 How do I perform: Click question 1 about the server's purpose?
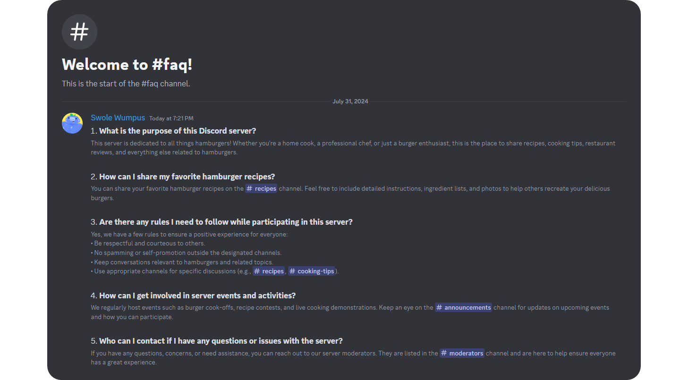click(x=173, y=131)
